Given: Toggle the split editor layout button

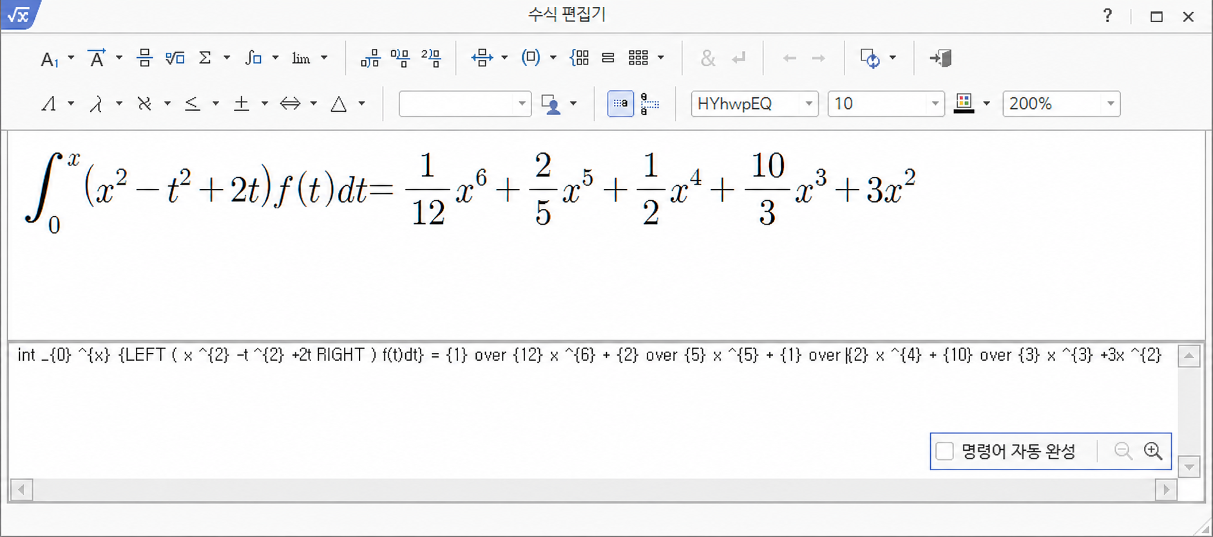Looking at the screenshot, I should (649, 104).
